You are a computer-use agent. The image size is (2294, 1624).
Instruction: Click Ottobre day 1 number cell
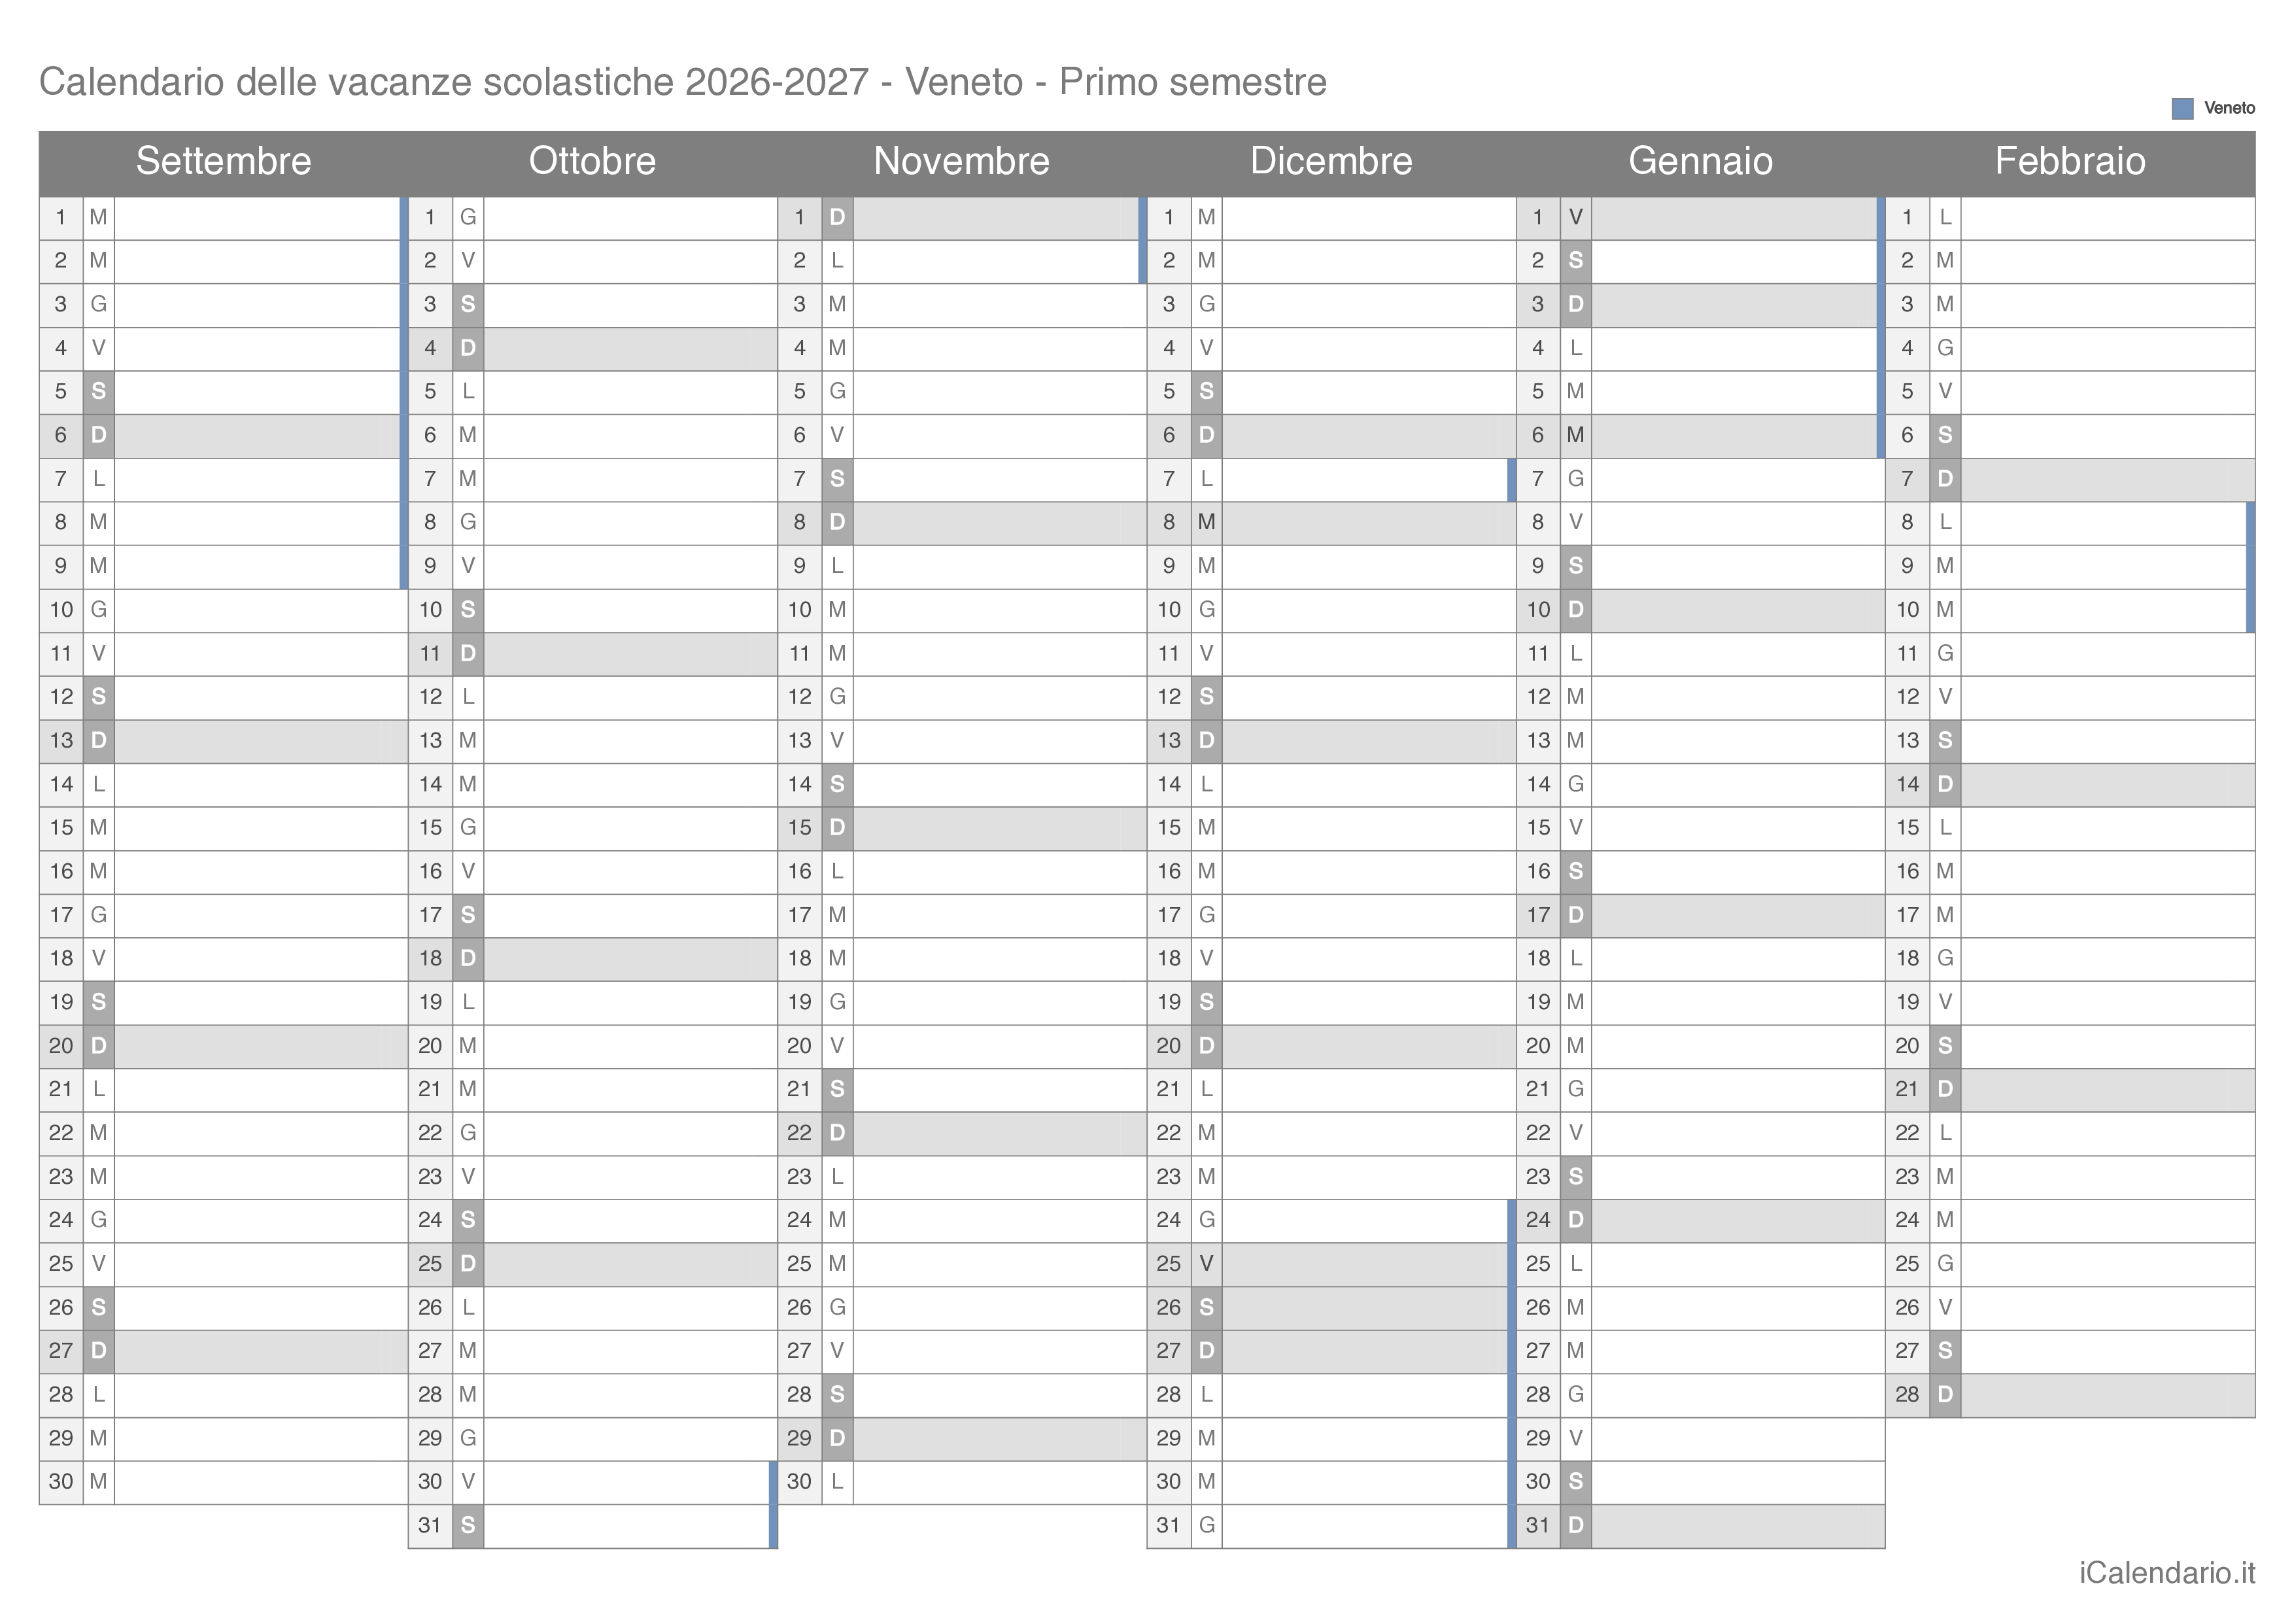coord(430,218)
